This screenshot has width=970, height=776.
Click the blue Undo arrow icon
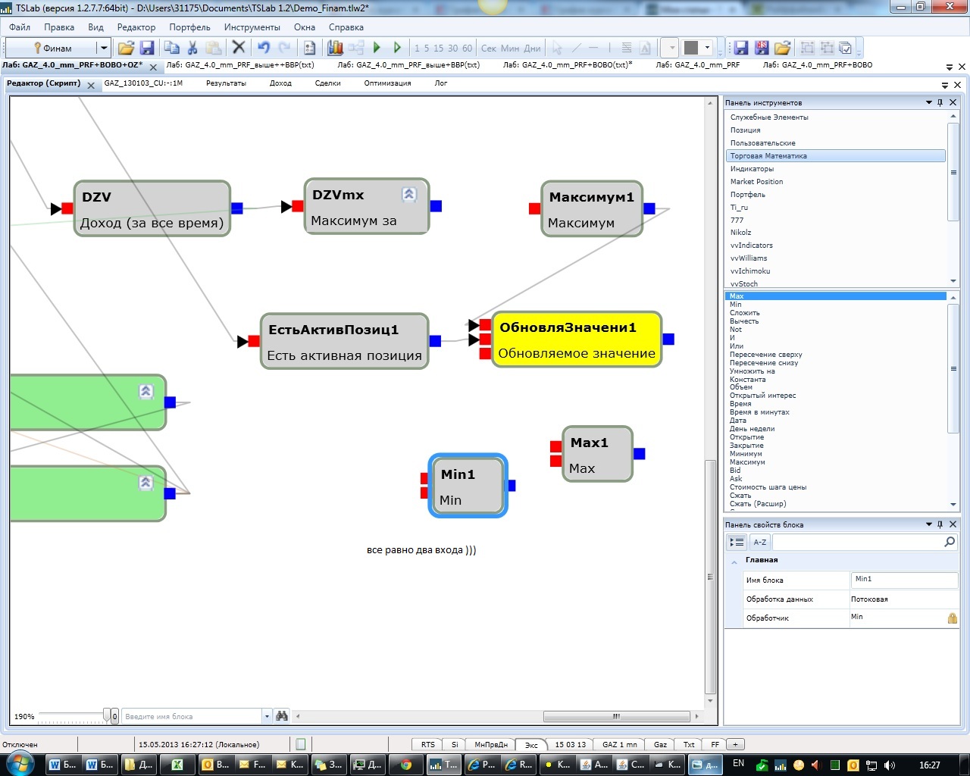[263, 48]
